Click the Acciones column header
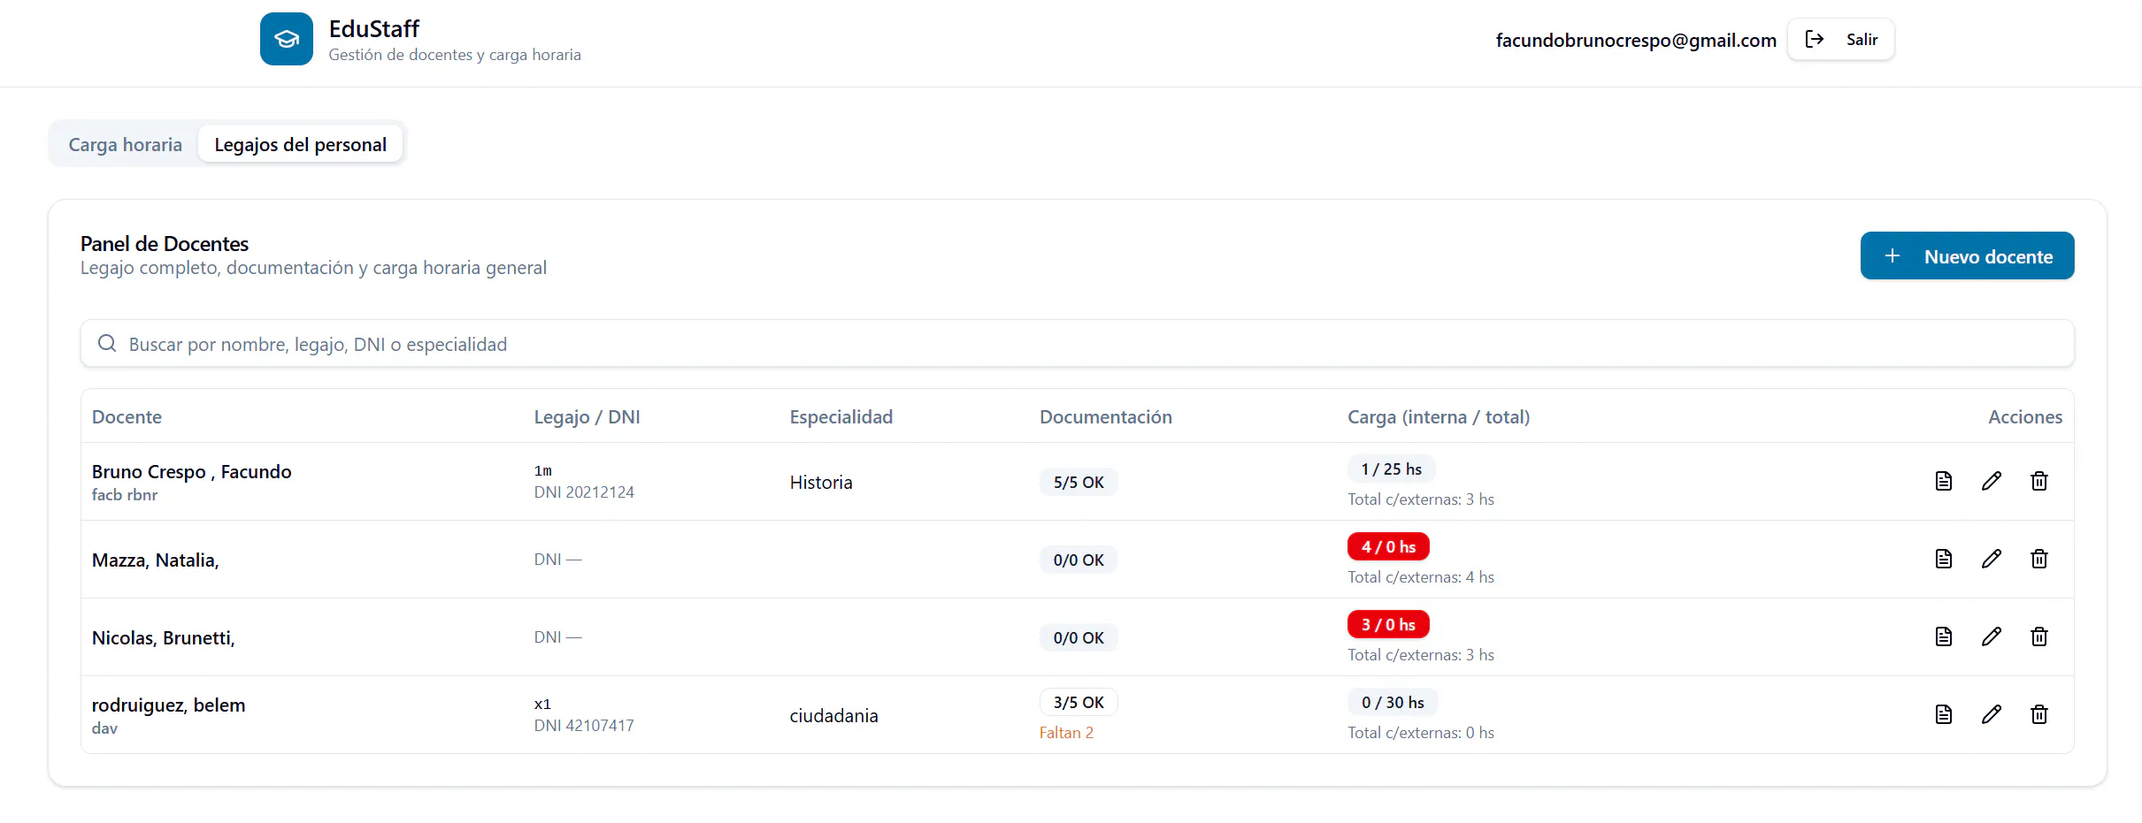Screen dimensions: 2142x823 point(2024,416)
